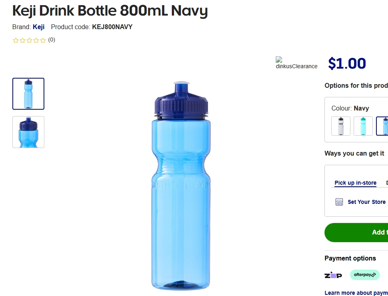Click the first rating star

tap(16, 40)
